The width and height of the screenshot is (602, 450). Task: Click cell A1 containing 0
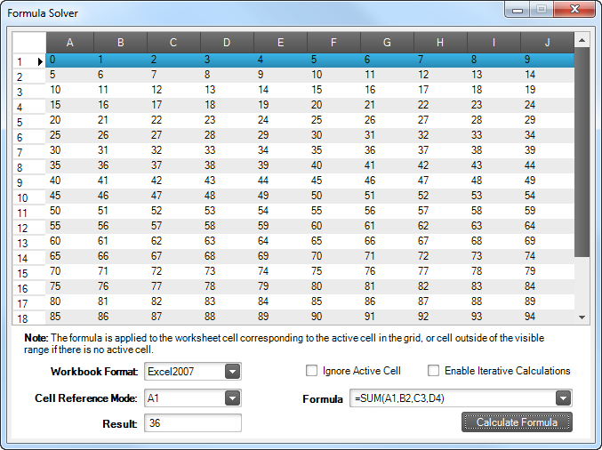(70, 60)
